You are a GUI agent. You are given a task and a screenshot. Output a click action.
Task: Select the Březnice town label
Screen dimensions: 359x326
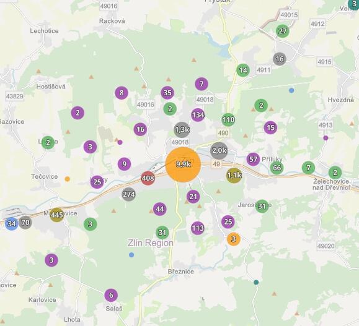tap(181, 272)
